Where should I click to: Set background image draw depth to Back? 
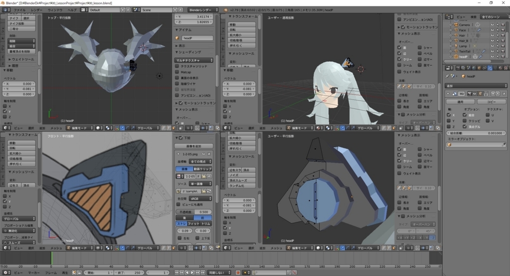184,217
